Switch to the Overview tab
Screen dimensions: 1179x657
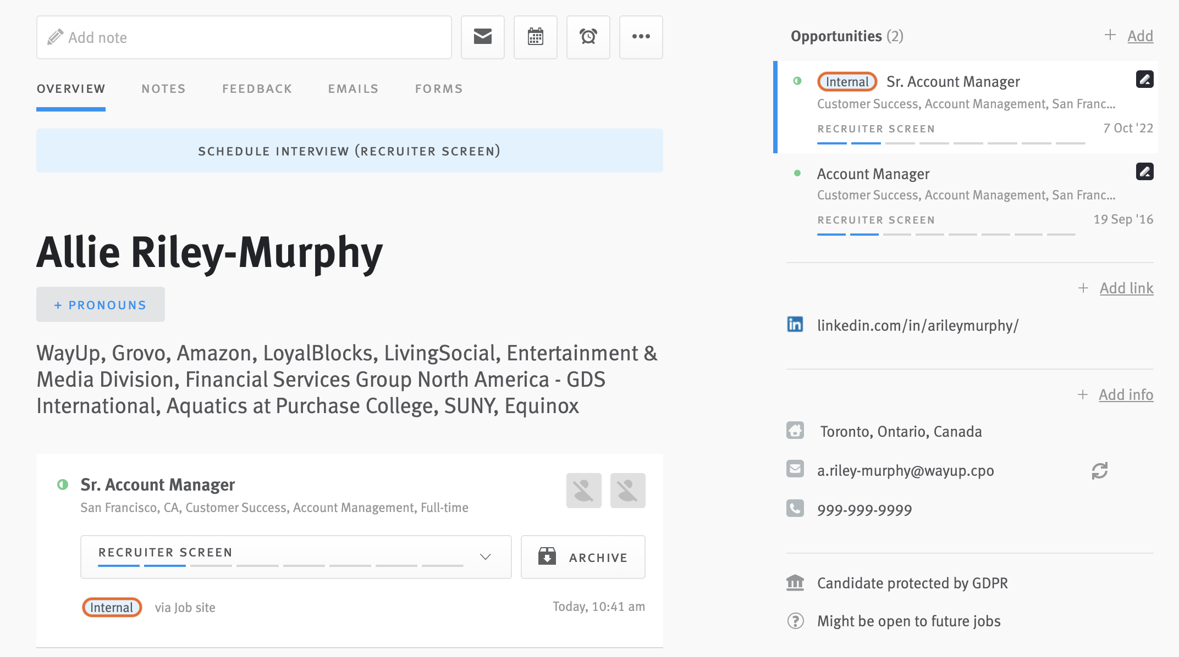pos(71,89)
